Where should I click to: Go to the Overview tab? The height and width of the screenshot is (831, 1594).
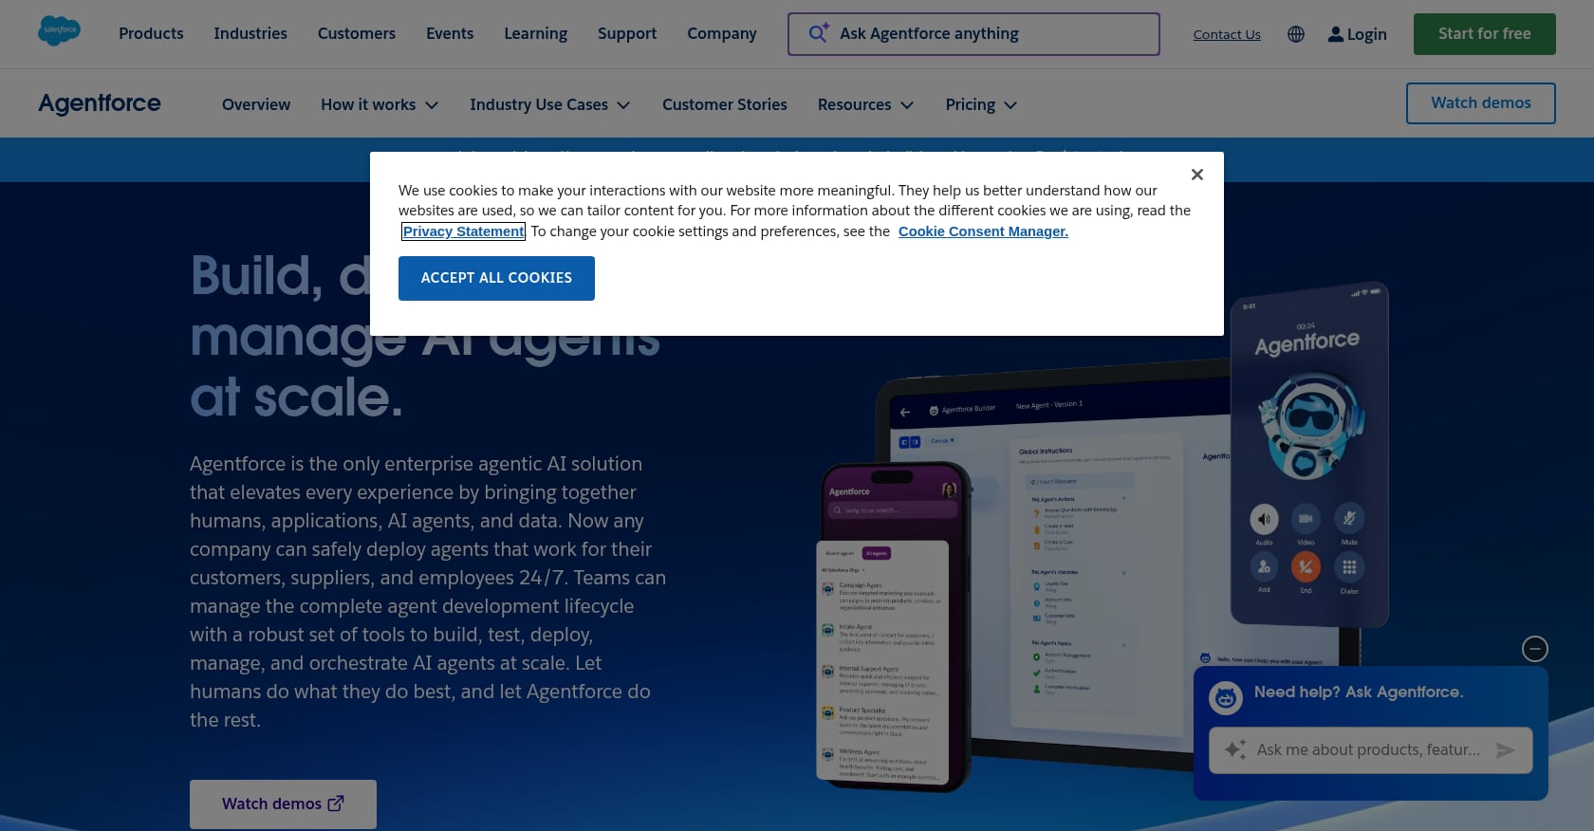[256, 104]
